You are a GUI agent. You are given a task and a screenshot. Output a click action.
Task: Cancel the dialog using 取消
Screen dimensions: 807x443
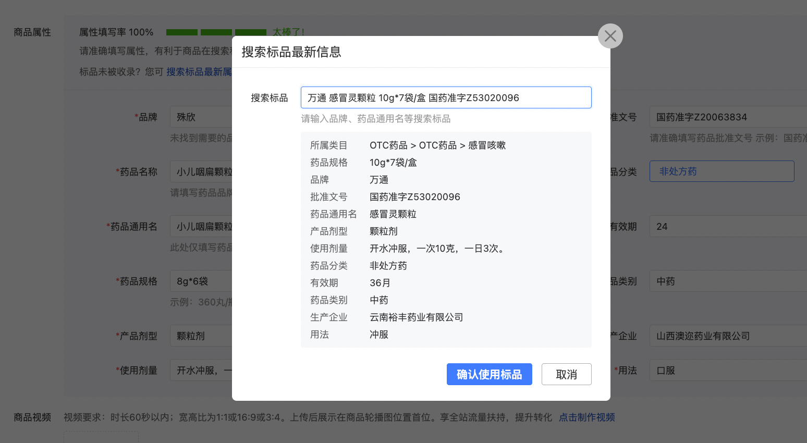tap(567, 374)
